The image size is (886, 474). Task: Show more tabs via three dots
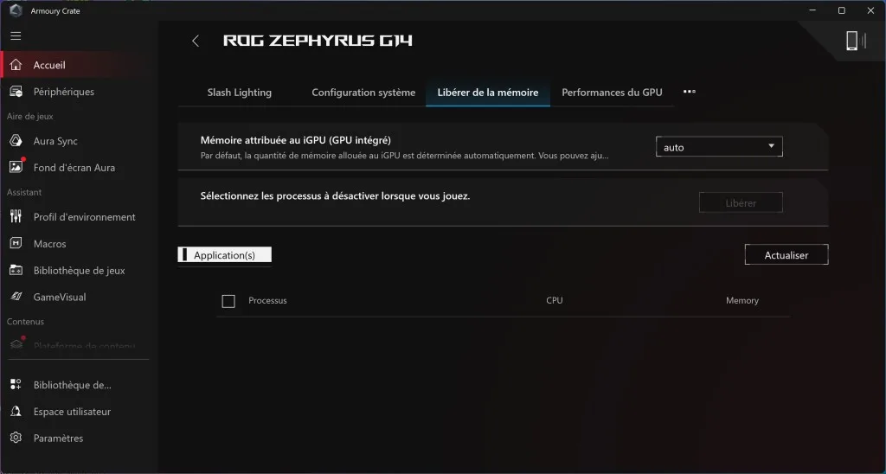point(690,92)
